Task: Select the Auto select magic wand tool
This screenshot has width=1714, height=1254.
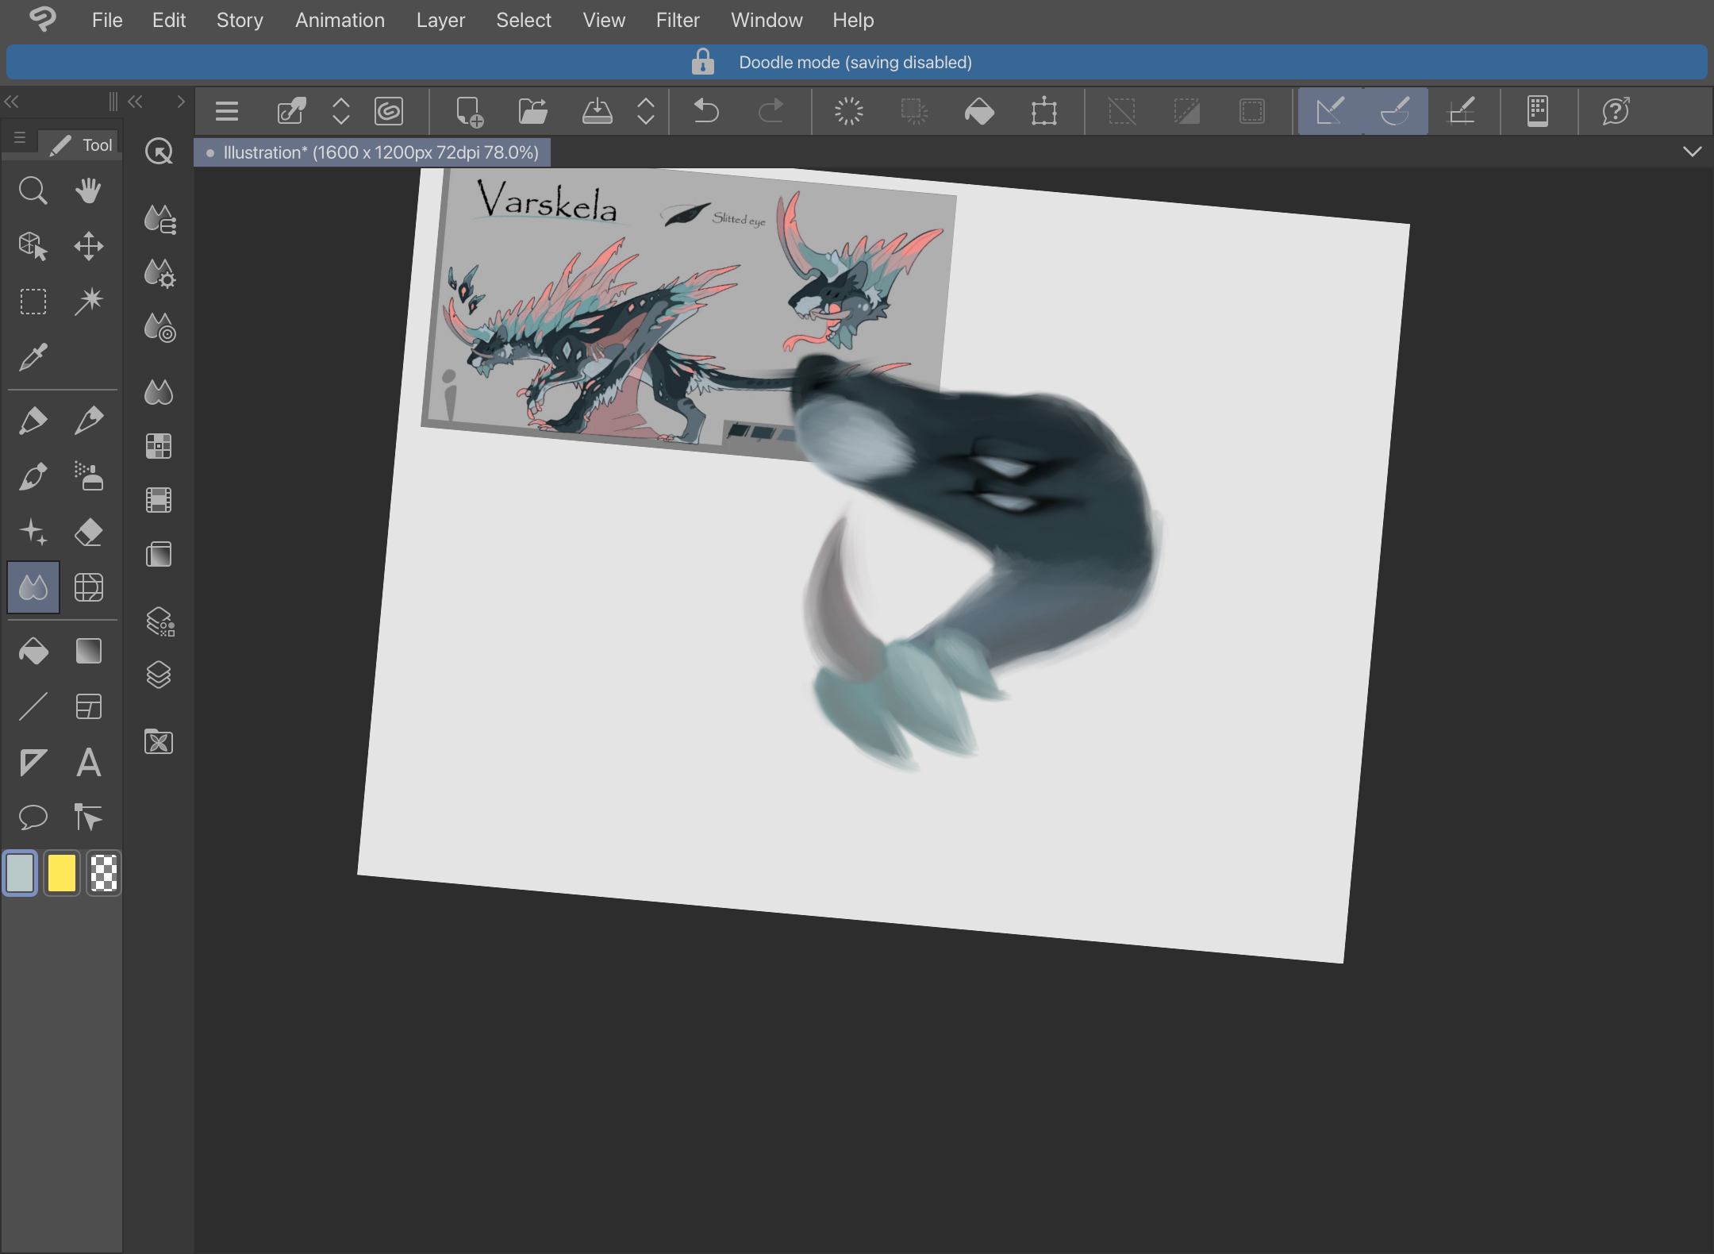Action: click(x=88, y=301)
